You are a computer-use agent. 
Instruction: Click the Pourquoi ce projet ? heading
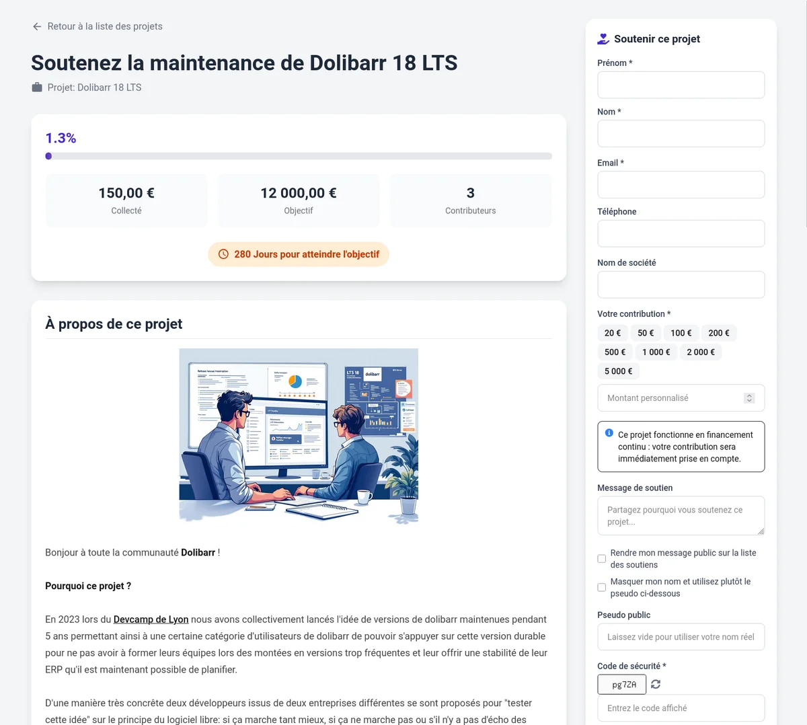click(88, 586)
